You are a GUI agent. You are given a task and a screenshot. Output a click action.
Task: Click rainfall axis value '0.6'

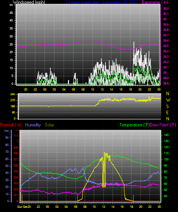tap(16, 166)
